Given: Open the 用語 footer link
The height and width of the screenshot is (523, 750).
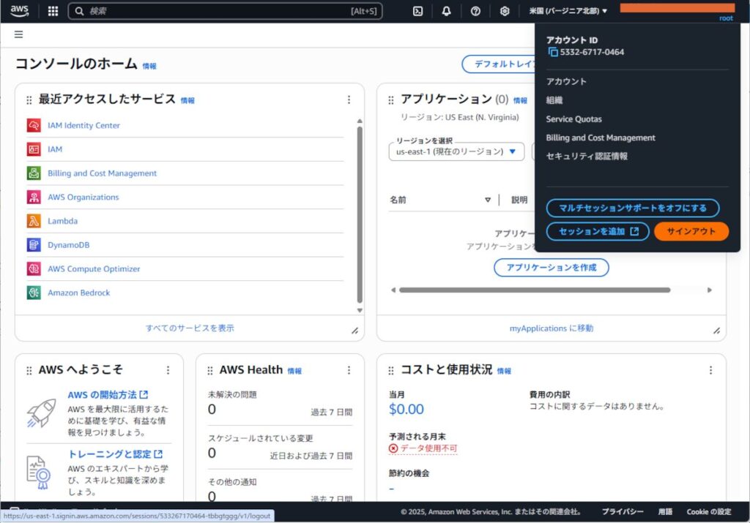Looking at the screenshot, I should pyautogui.click(x=665, y=511).
